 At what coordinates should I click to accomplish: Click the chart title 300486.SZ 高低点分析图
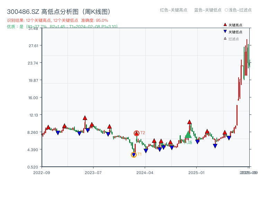click(59, 12)
